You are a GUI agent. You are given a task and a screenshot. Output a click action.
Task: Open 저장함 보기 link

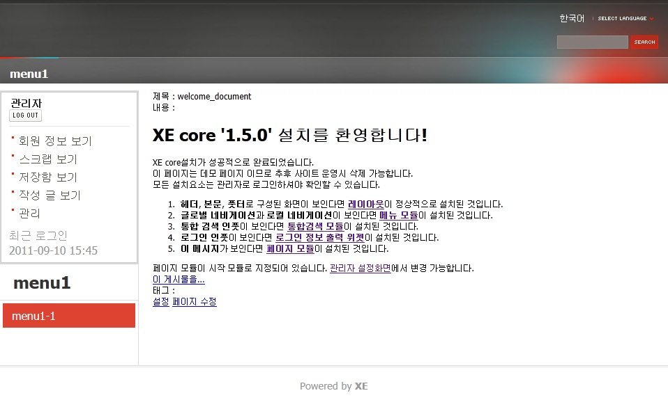pos(48,177)
